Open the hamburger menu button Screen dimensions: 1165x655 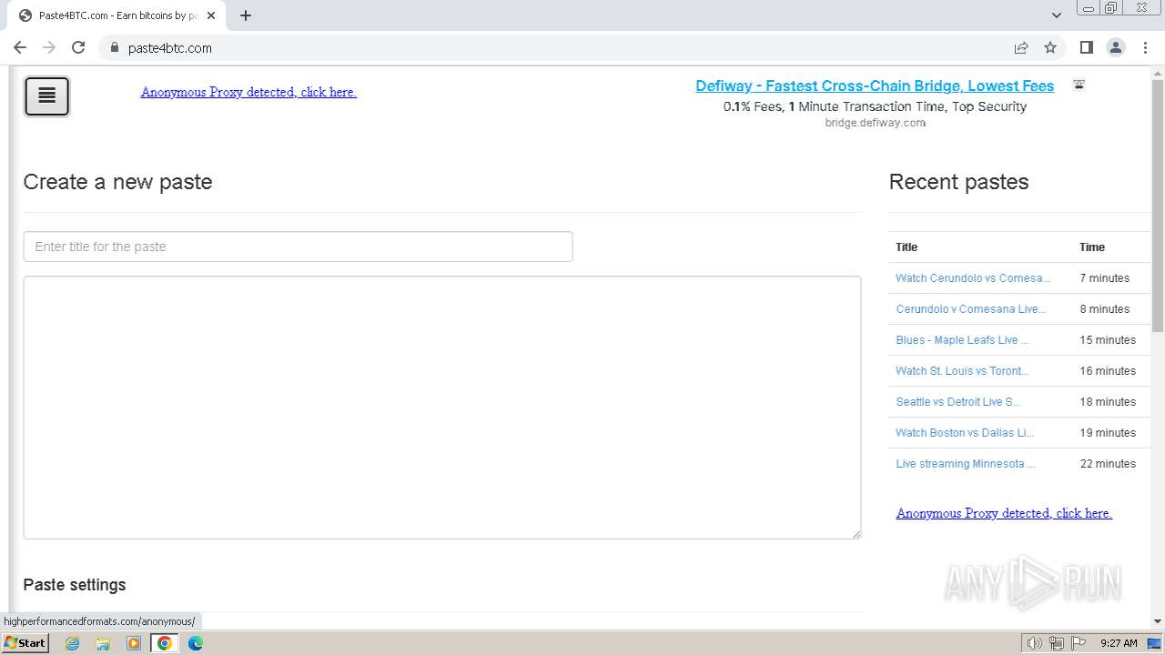[46, 96]
